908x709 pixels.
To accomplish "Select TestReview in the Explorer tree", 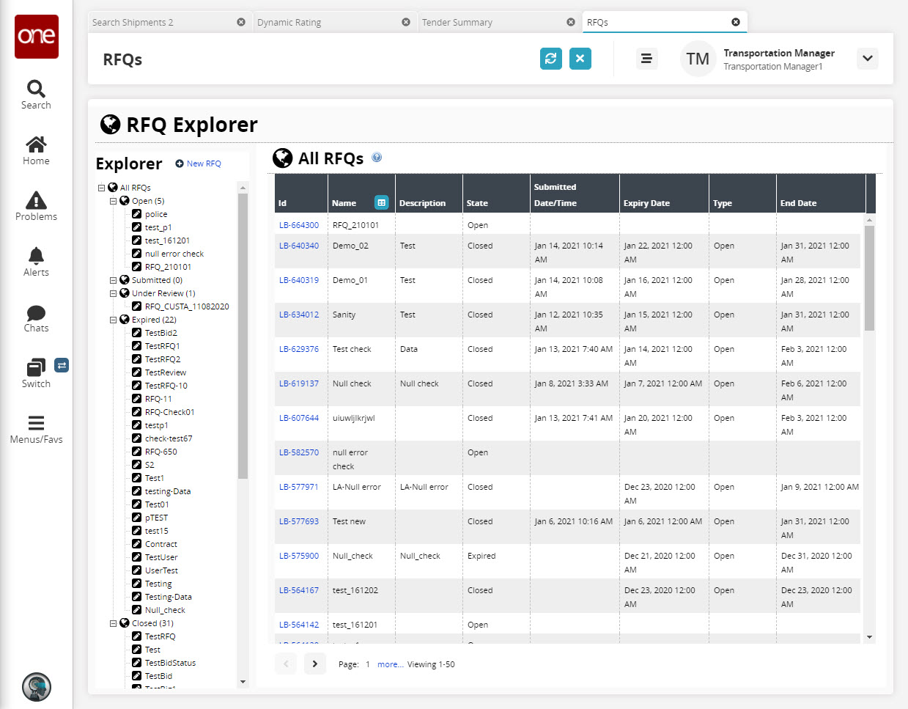I will (166, 372).
